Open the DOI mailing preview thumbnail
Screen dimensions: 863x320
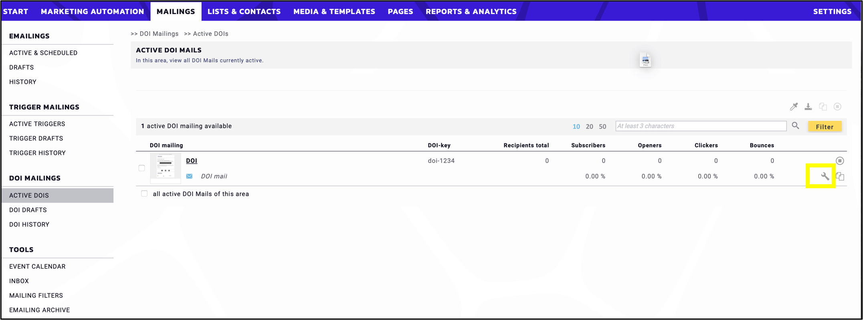166,168
